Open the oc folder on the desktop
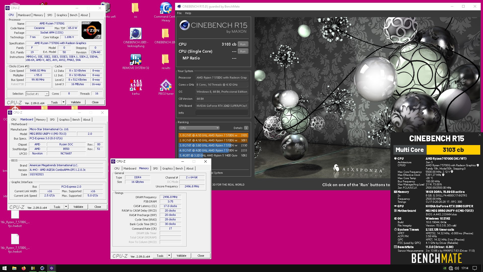 136,10
